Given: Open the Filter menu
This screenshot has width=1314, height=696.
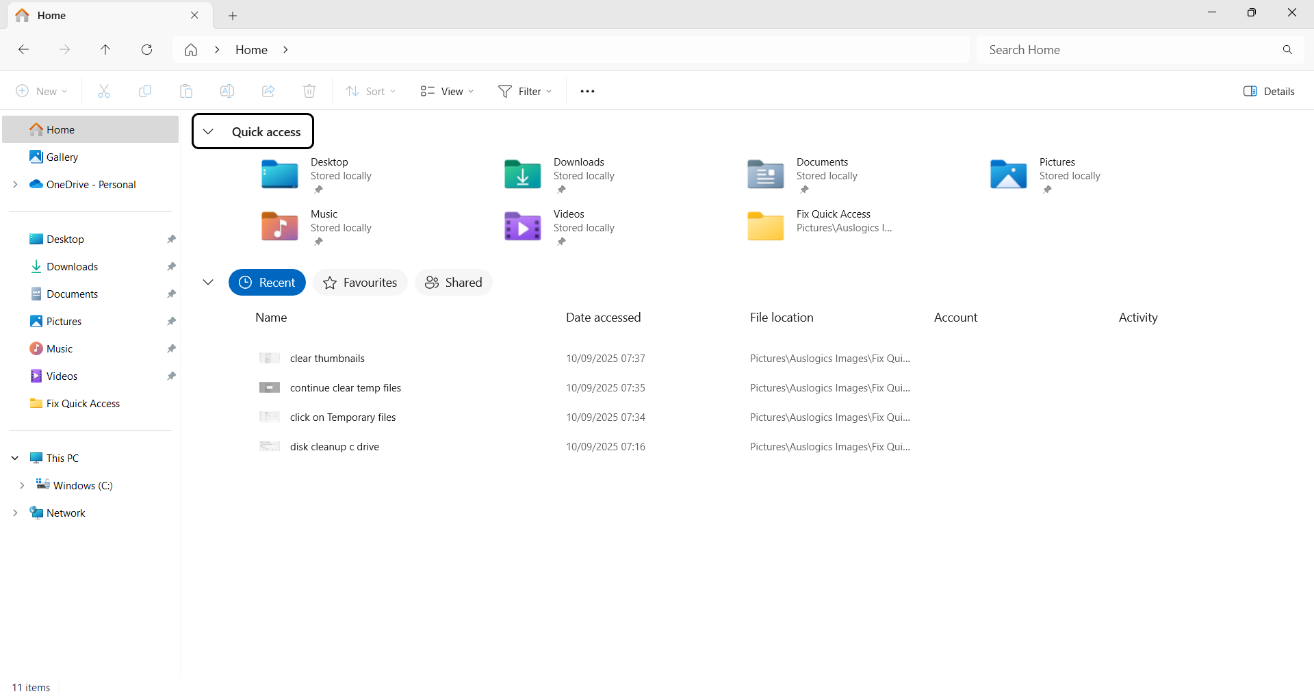Looking at the screenshot, I should (525, 90).
